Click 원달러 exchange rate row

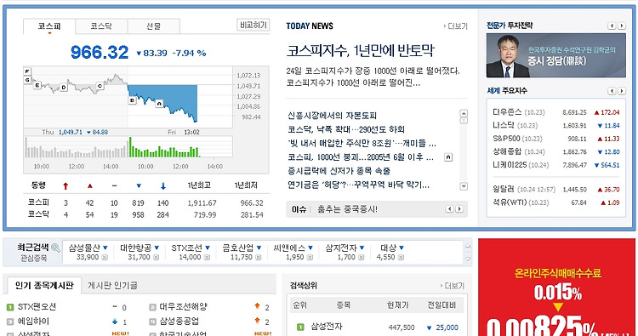(x=555, y=190)
